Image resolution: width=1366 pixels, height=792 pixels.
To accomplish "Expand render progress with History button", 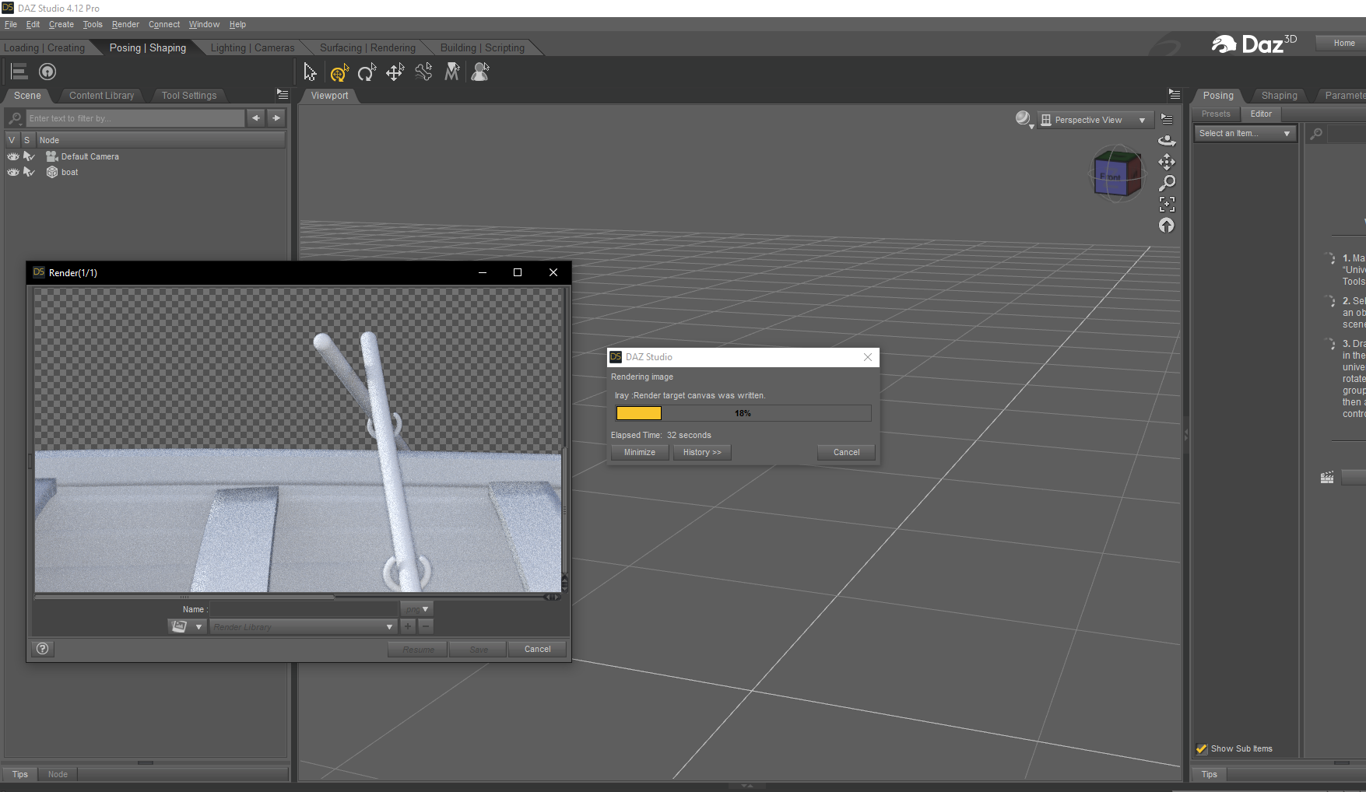I will (x=702, y=453).
